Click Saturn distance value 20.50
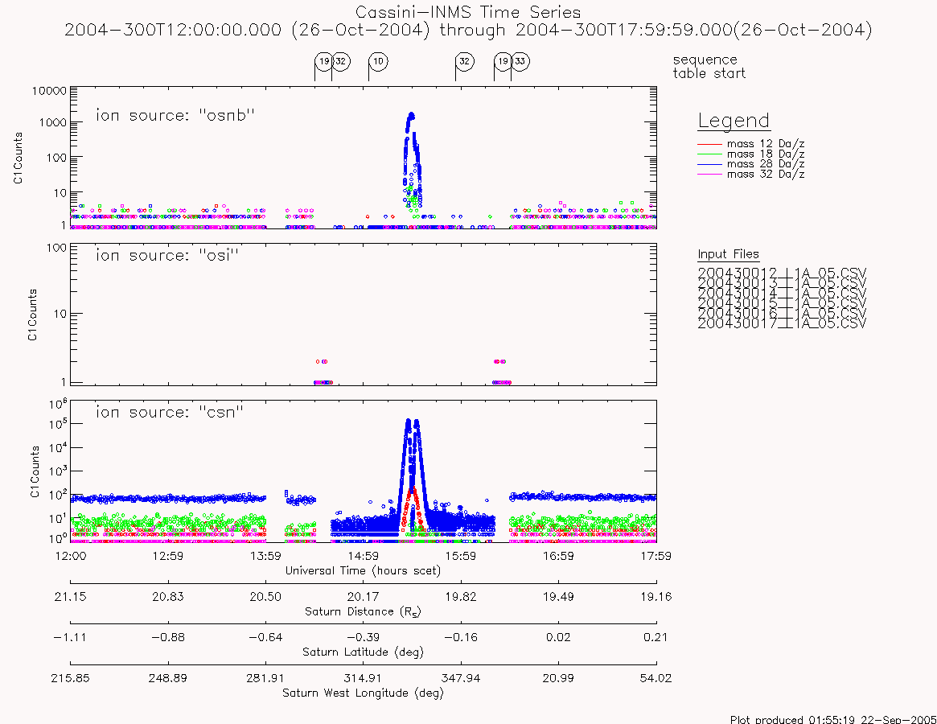 coord(265,597)
